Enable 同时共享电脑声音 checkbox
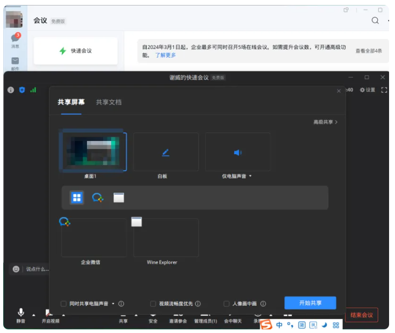This screenshot has width=395, height=333. (63, 304)
